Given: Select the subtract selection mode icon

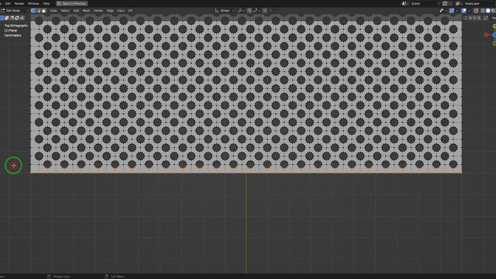Looking at the screenshot, I should (x=12, y=18).
